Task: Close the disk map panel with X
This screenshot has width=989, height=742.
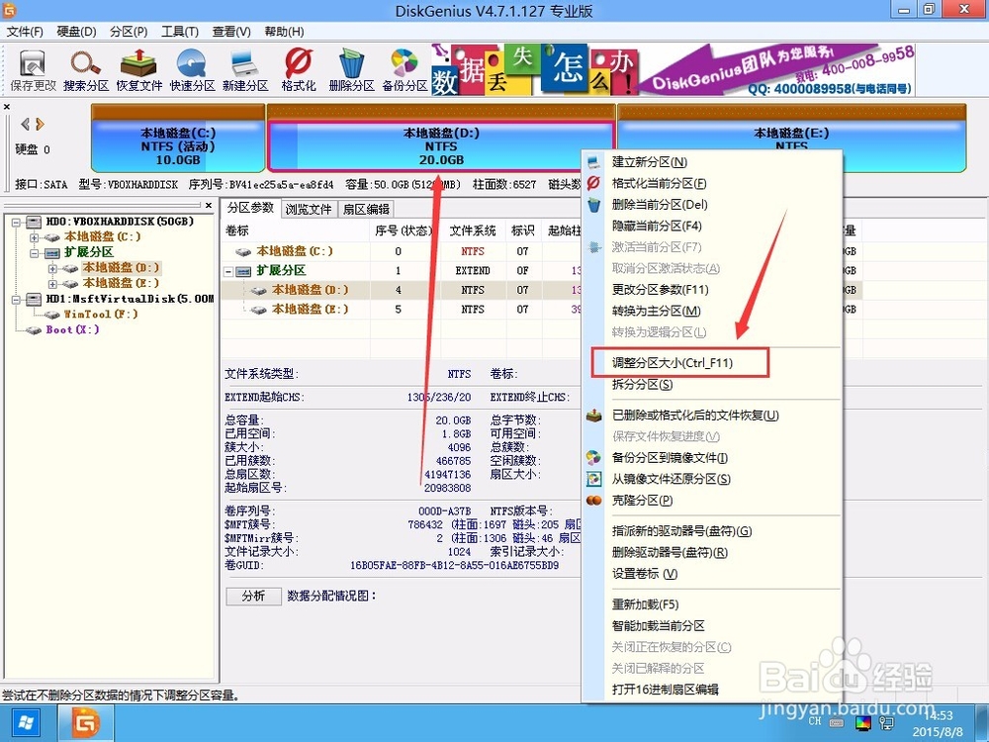Action: click(x=6, y=107)
